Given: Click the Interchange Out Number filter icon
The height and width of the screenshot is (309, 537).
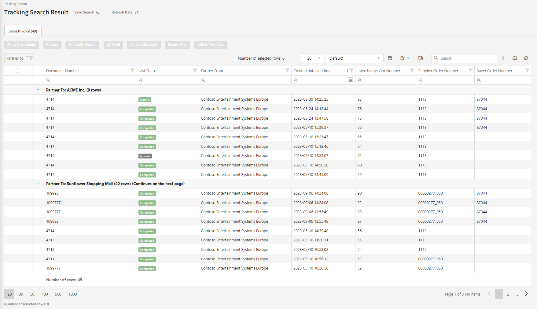Looking at the screenshot, I should coord(412,71).
